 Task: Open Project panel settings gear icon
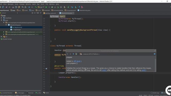(38, 13)
